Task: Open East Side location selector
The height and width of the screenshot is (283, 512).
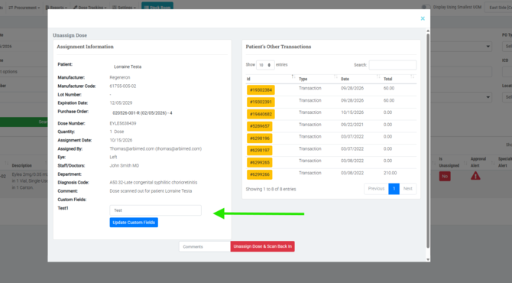Action: [x=499, y=7]
